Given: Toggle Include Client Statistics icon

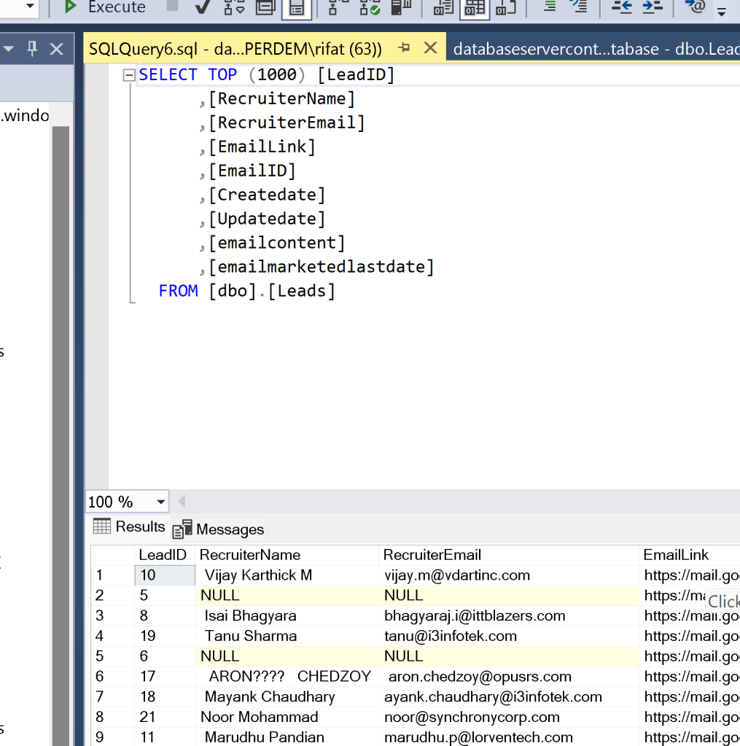Looking at the screenshot, I should (400, 7).
